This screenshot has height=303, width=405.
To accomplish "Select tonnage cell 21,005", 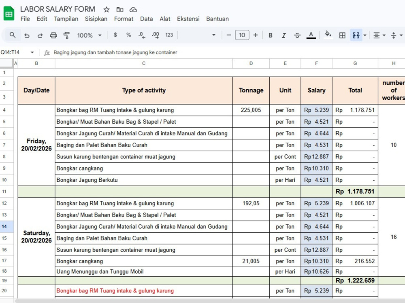I will click(251, 261).
